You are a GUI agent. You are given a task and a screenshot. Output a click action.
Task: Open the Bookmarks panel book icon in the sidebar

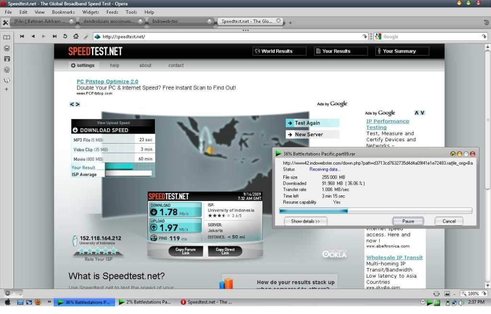click(x=7, y=37)
